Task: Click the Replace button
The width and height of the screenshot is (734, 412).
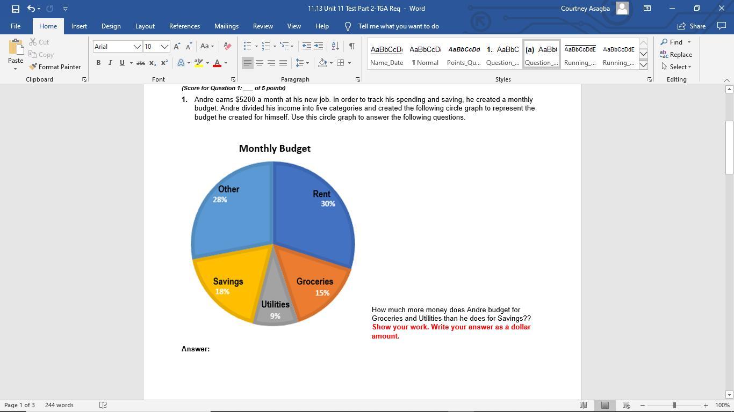Action: [676, 54]
